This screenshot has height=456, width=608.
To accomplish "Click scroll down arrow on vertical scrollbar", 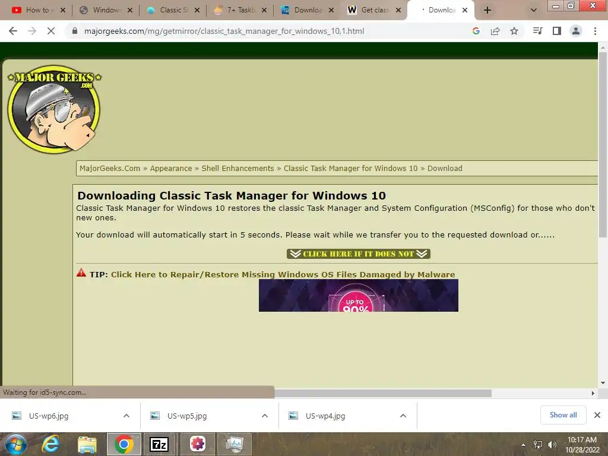I will pyautogui.click(x=603, y=383).
